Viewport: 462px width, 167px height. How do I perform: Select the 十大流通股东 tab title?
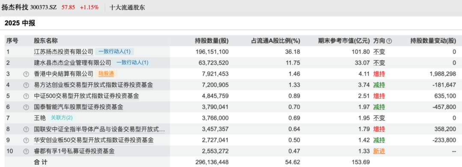127,7
